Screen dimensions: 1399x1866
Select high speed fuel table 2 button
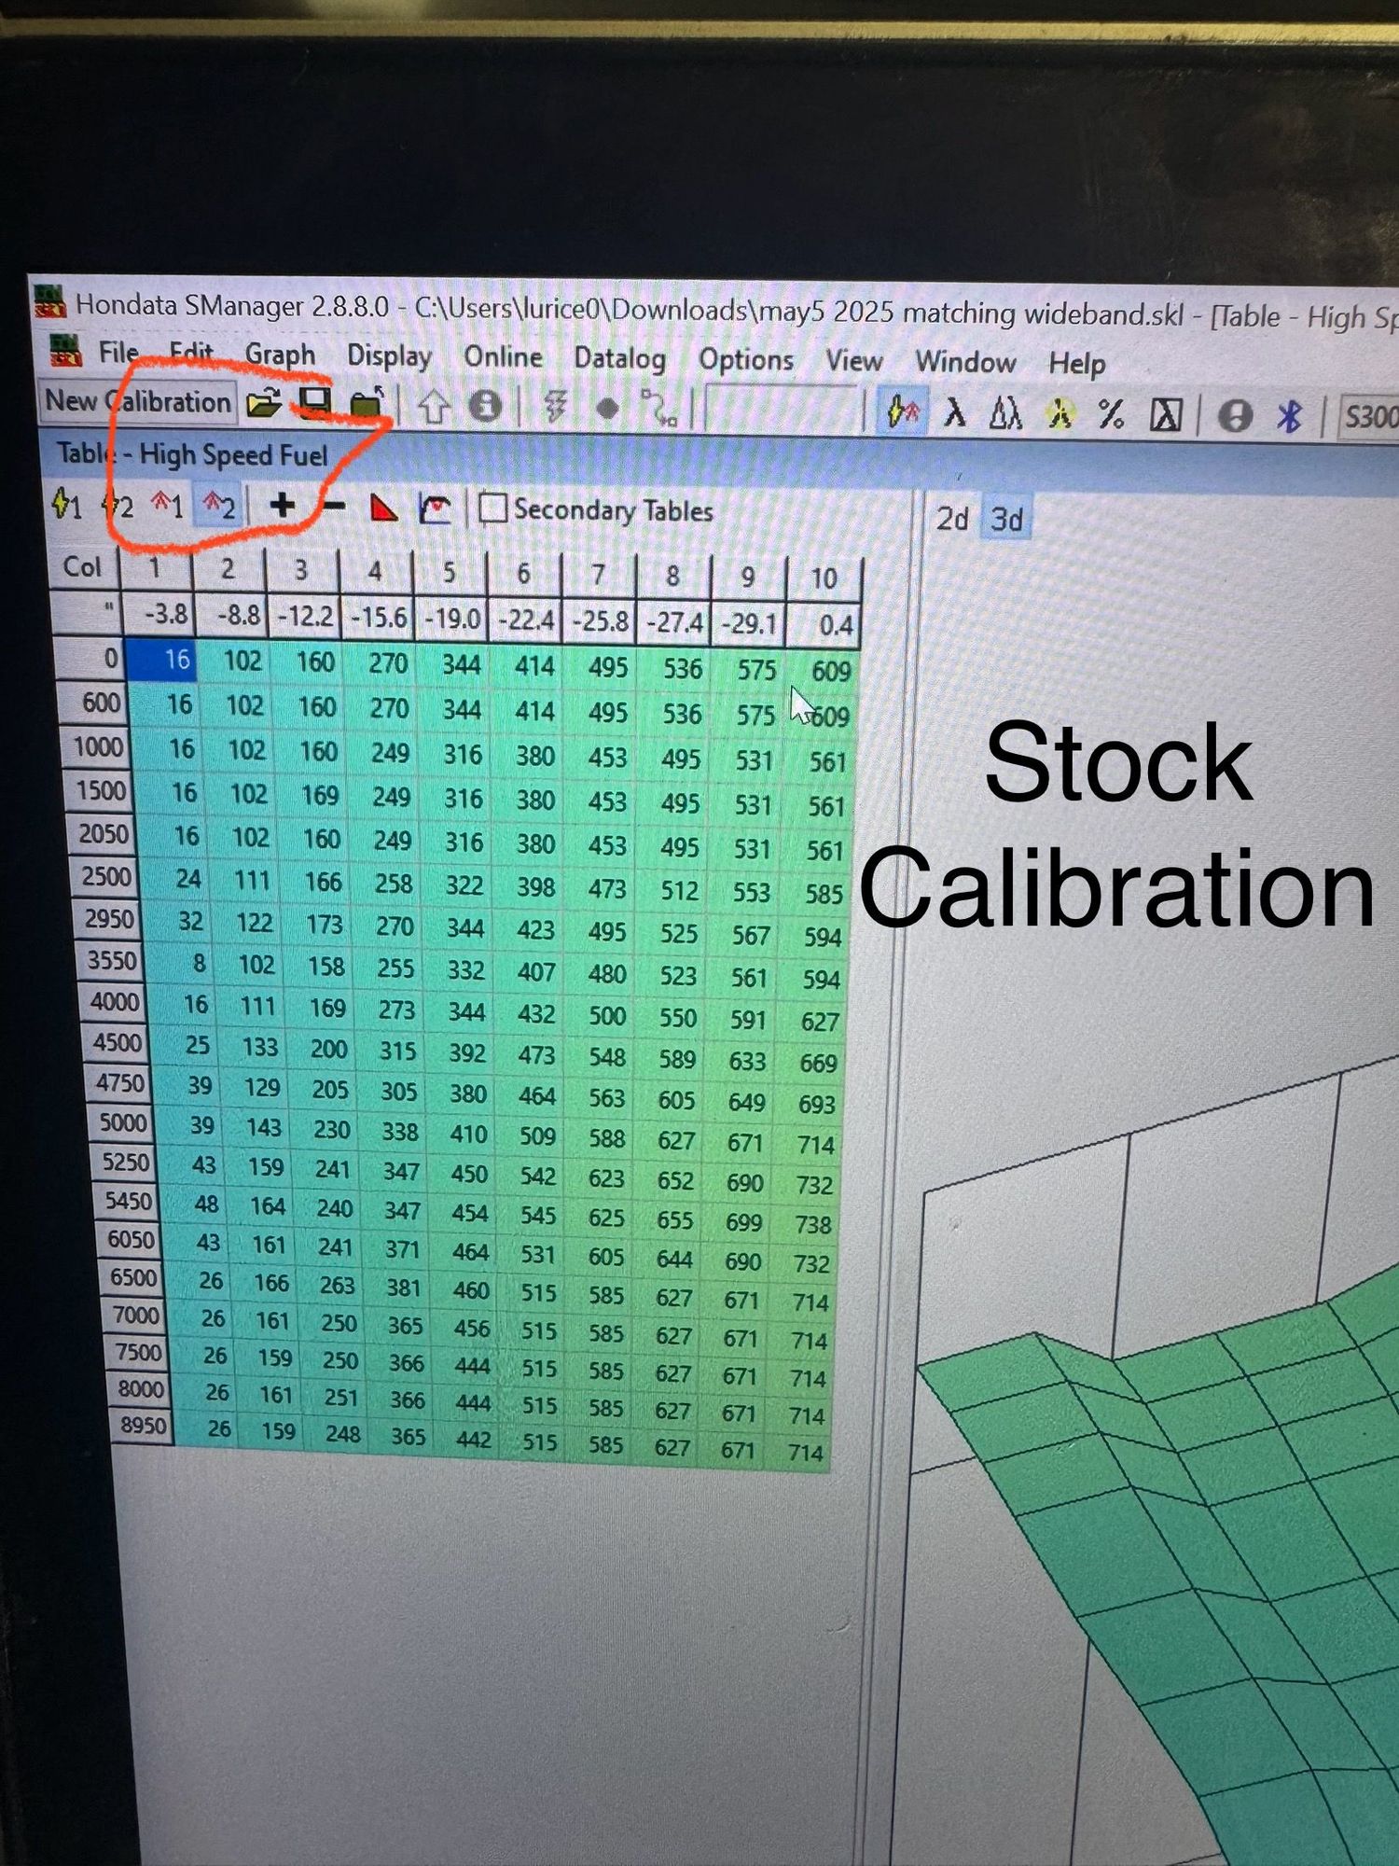pyautogui.click(x=219, y=507)
